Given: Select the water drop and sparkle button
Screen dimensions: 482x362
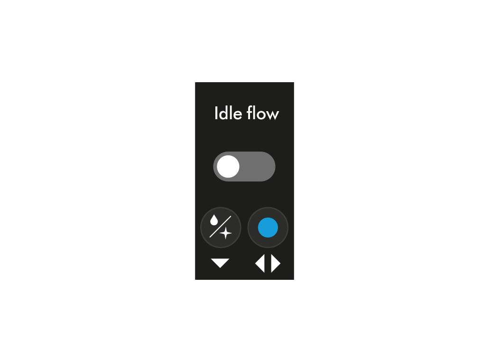Looking at the screenshot, I should [221, 228].
